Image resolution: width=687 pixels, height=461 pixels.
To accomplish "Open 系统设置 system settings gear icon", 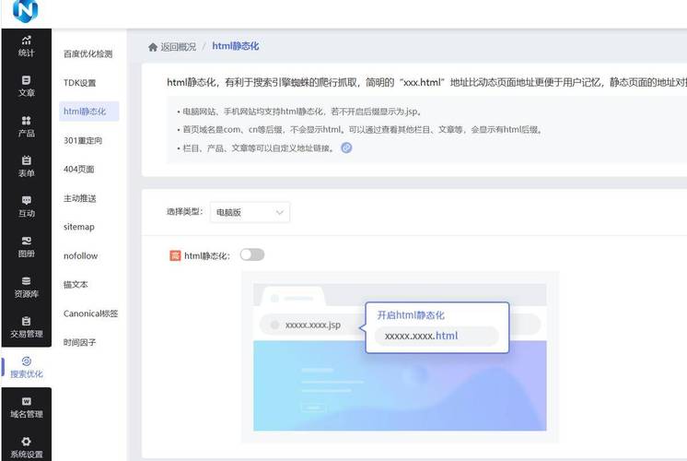I will click(x=26, y=442).
